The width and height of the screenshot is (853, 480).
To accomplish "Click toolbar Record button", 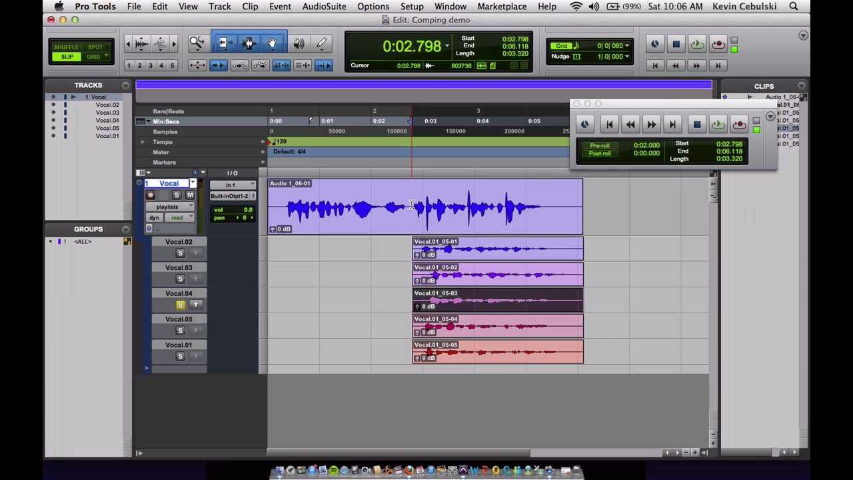I will [x=718, y=45].
